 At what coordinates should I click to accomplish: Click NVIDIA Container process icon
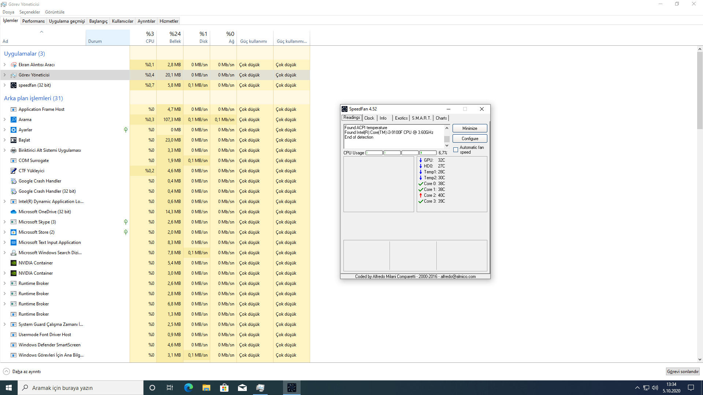click(x=14, y=263)
